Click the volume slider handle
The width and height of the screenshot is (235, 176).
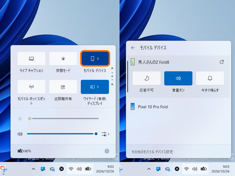click(96, 134)
